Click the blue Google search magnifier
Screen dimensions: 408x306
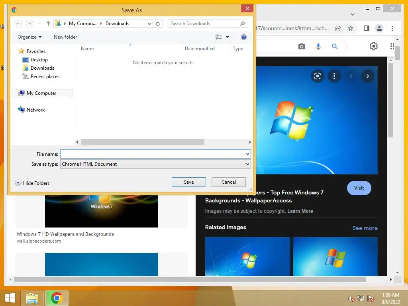point(335,47)
